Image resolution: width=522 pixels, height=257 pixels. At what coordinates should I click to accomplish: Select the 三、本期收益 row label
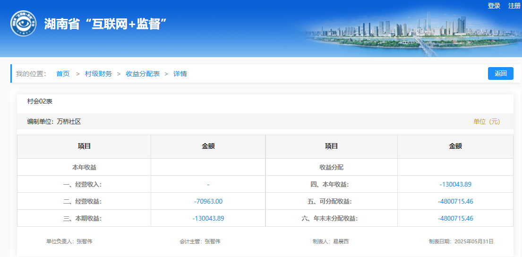83,218
